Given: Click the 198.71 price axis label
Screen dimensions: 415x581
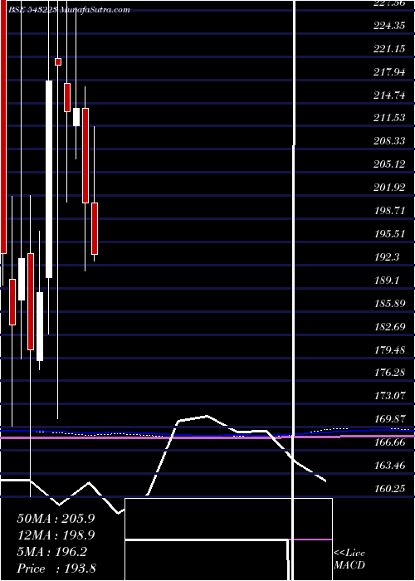Looking at the screenshot, I should click(x=389, y=211).
